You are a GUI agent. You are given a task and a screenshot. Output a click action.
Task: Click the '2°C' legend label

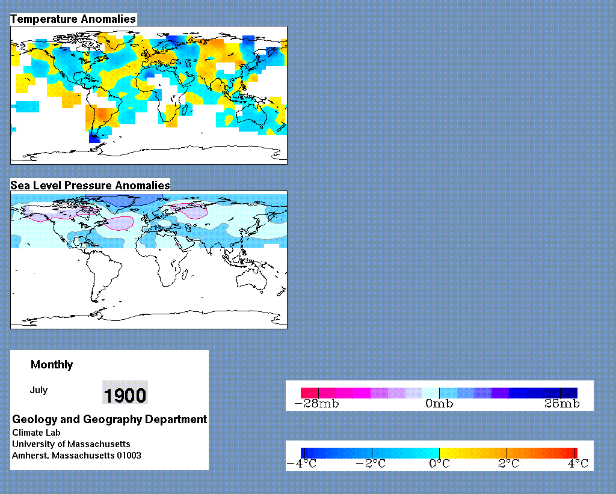coord(508,464)
